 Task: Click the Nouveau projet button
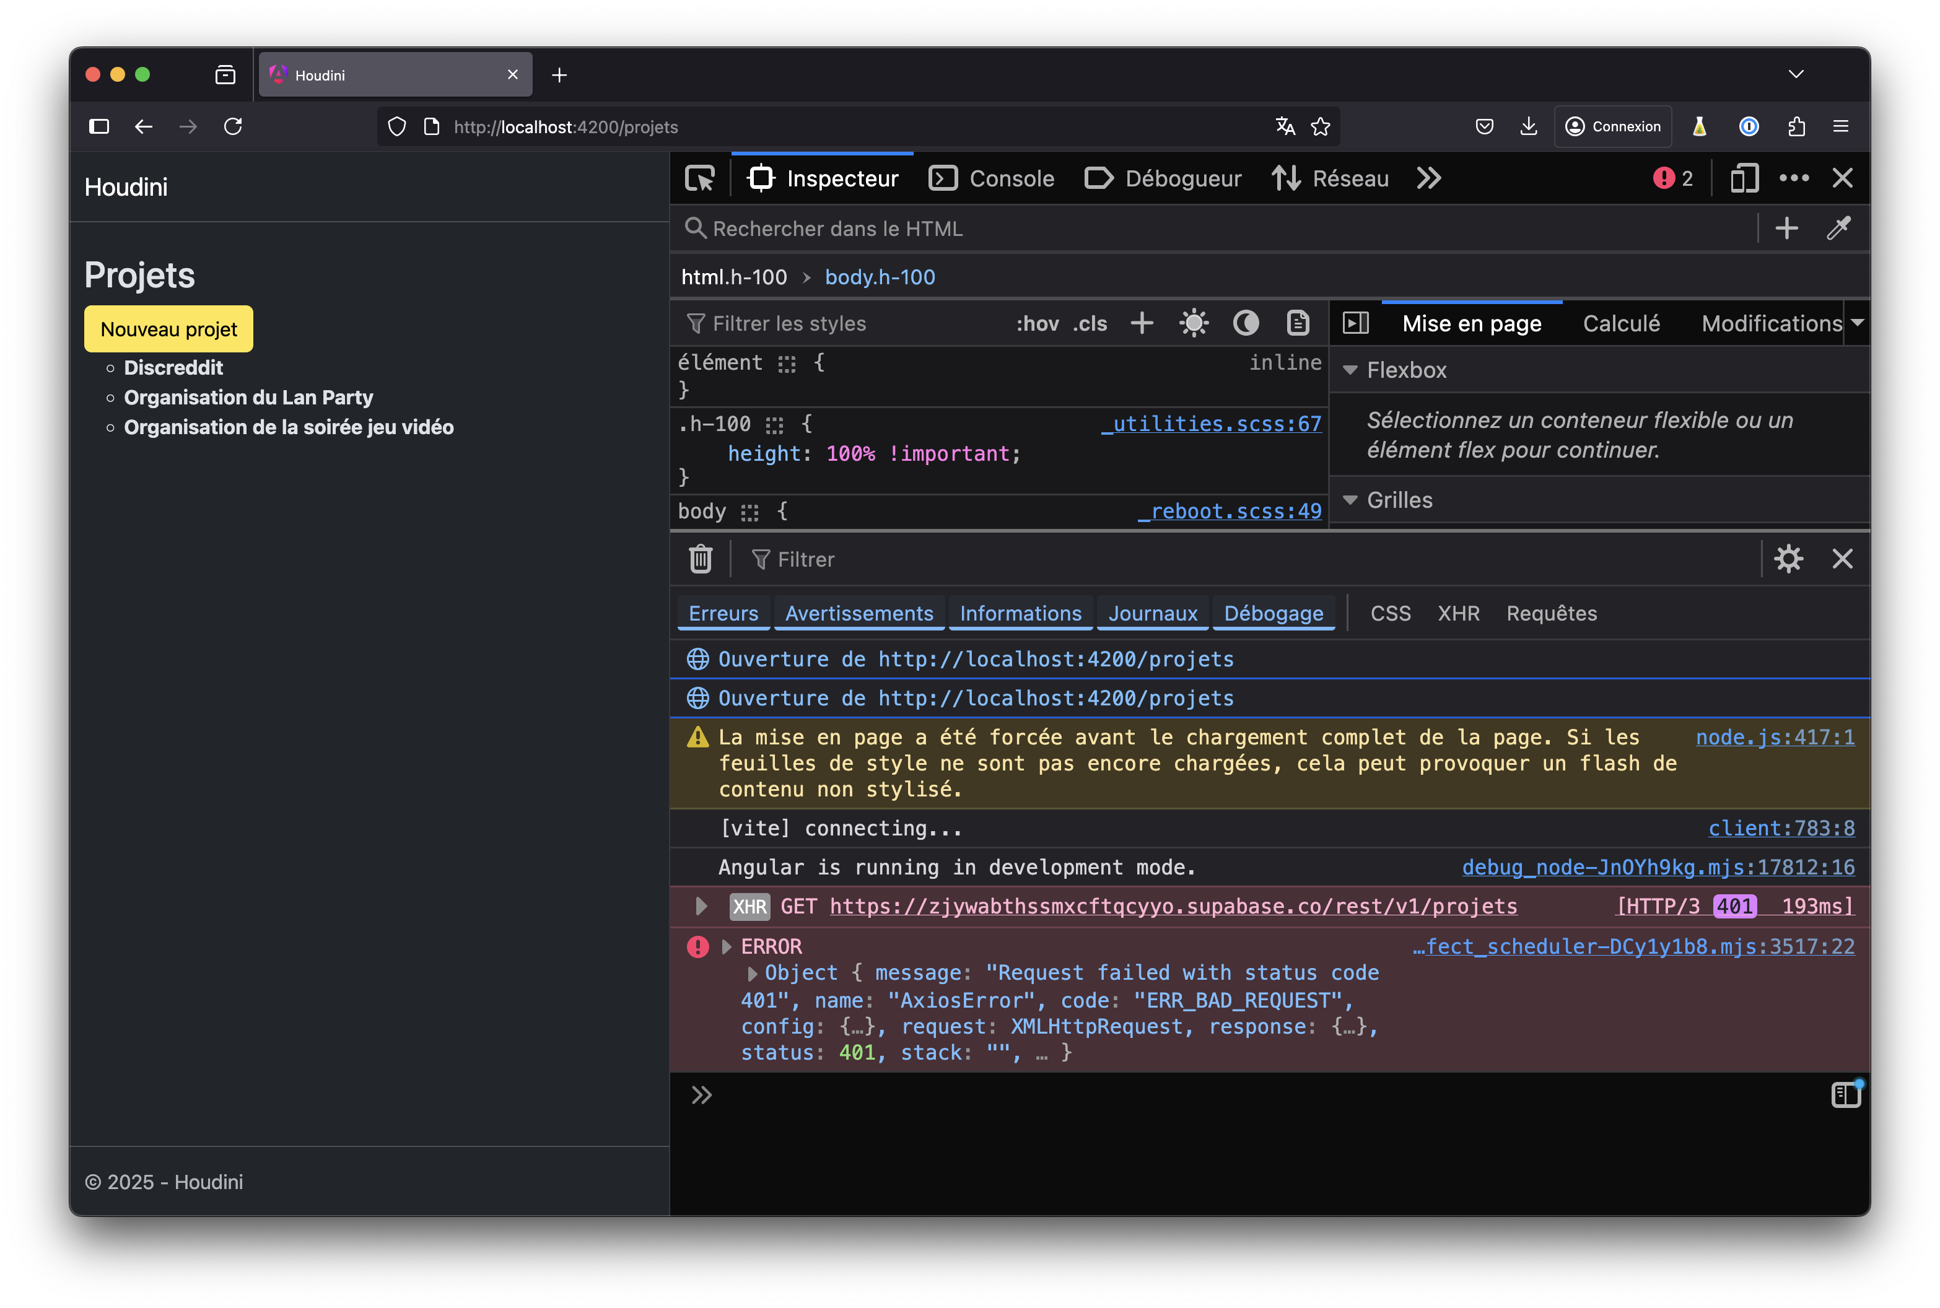(x=168, y=329)
